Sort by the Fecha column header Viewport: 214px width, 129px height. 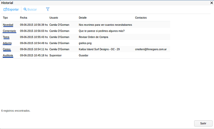click(24, 18)
